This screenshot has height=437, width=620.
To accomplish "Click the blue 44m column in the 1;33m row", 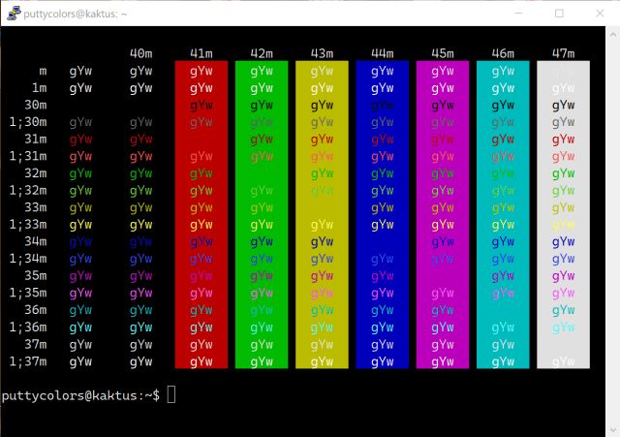I will (382, 225).
